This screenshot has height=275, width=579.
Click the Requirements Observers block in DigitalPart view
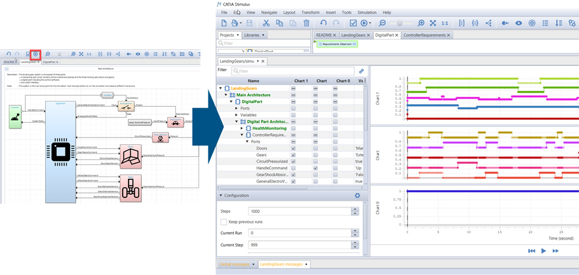338,44
